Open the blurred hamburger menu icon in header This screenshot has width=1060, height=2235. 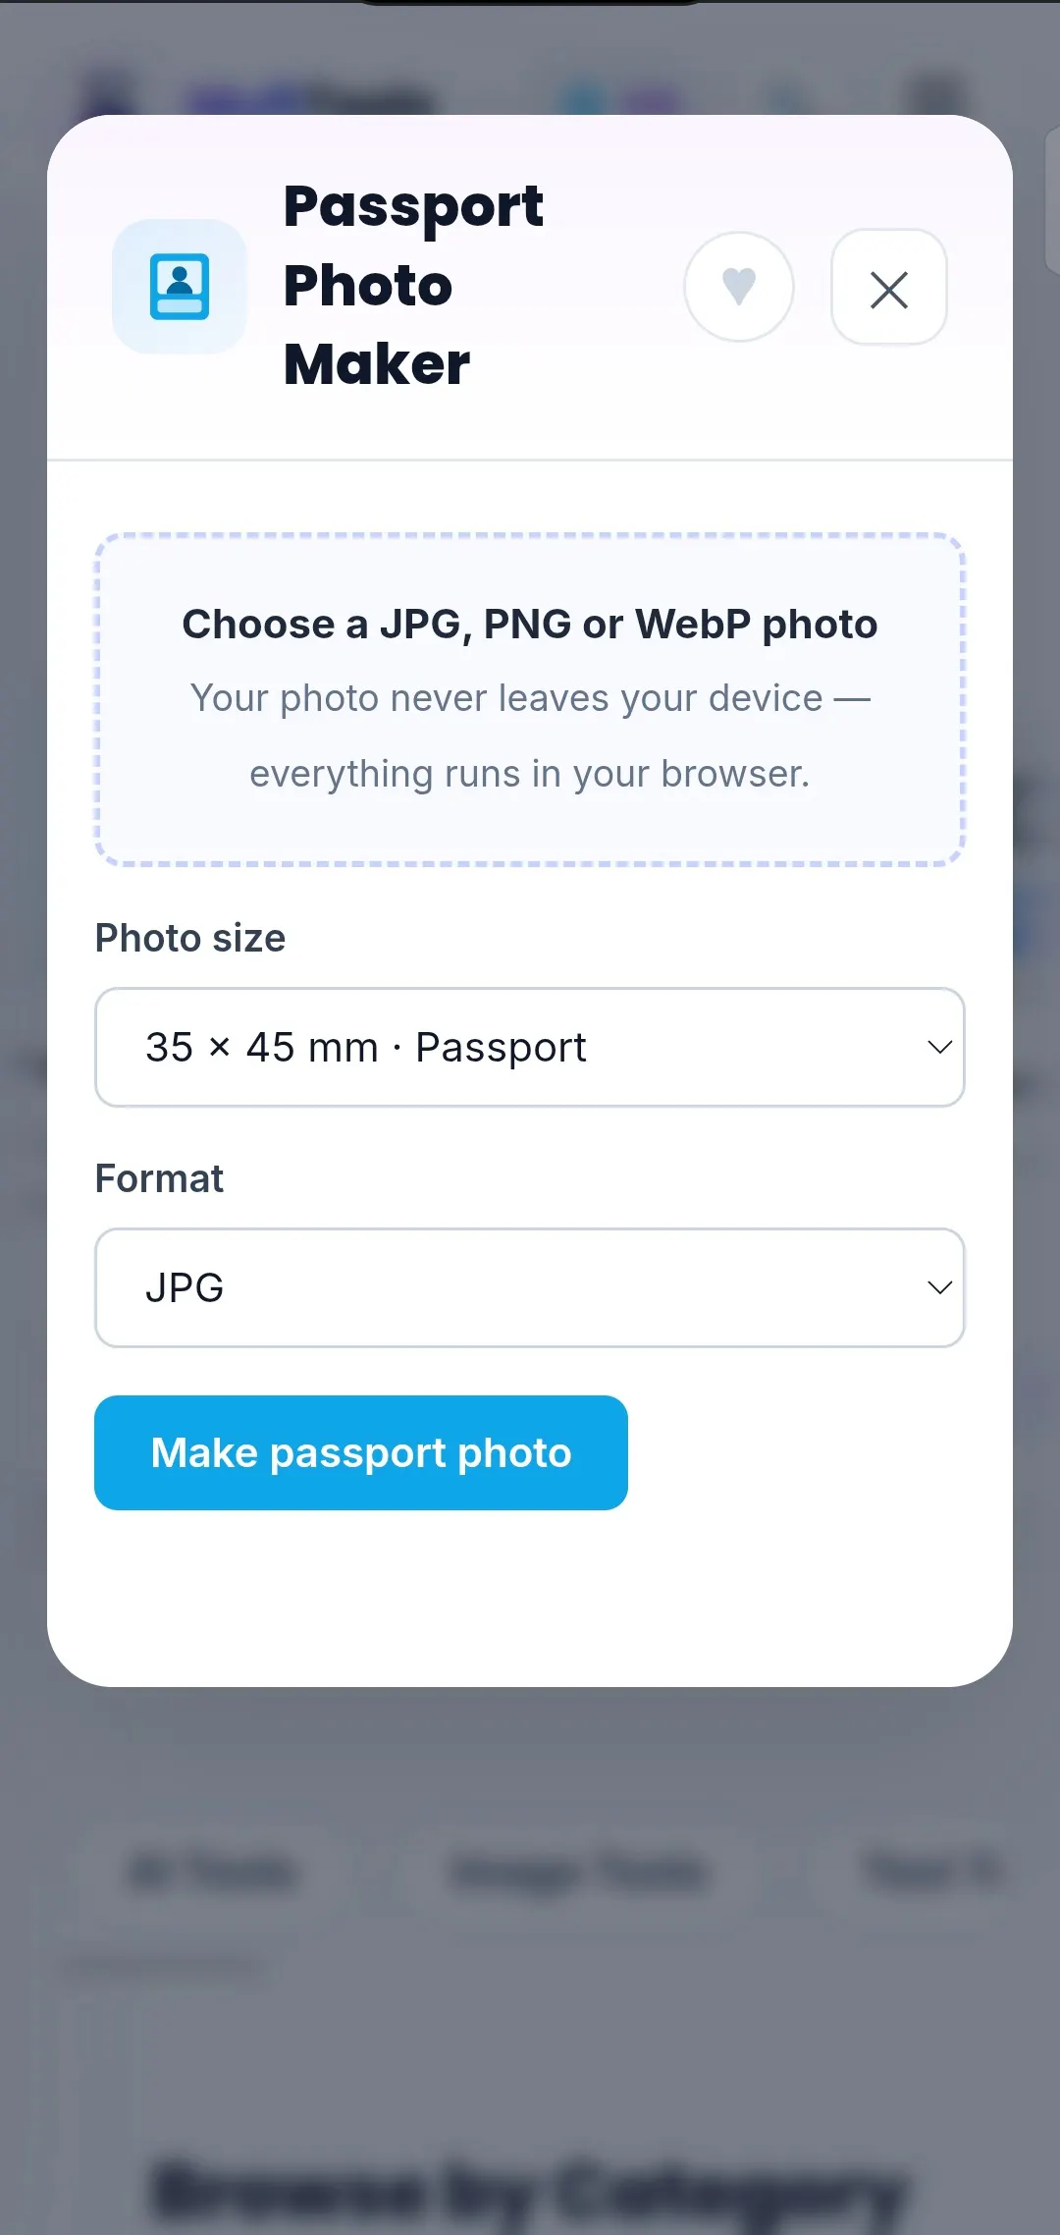[x=937, y=96]
